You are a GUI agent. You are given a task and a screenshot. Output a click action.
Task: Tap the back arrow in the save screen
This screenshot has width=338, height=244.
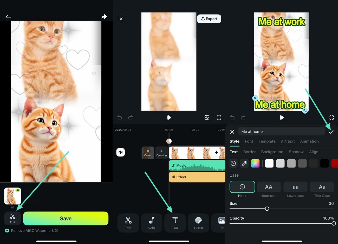point(8,17)
